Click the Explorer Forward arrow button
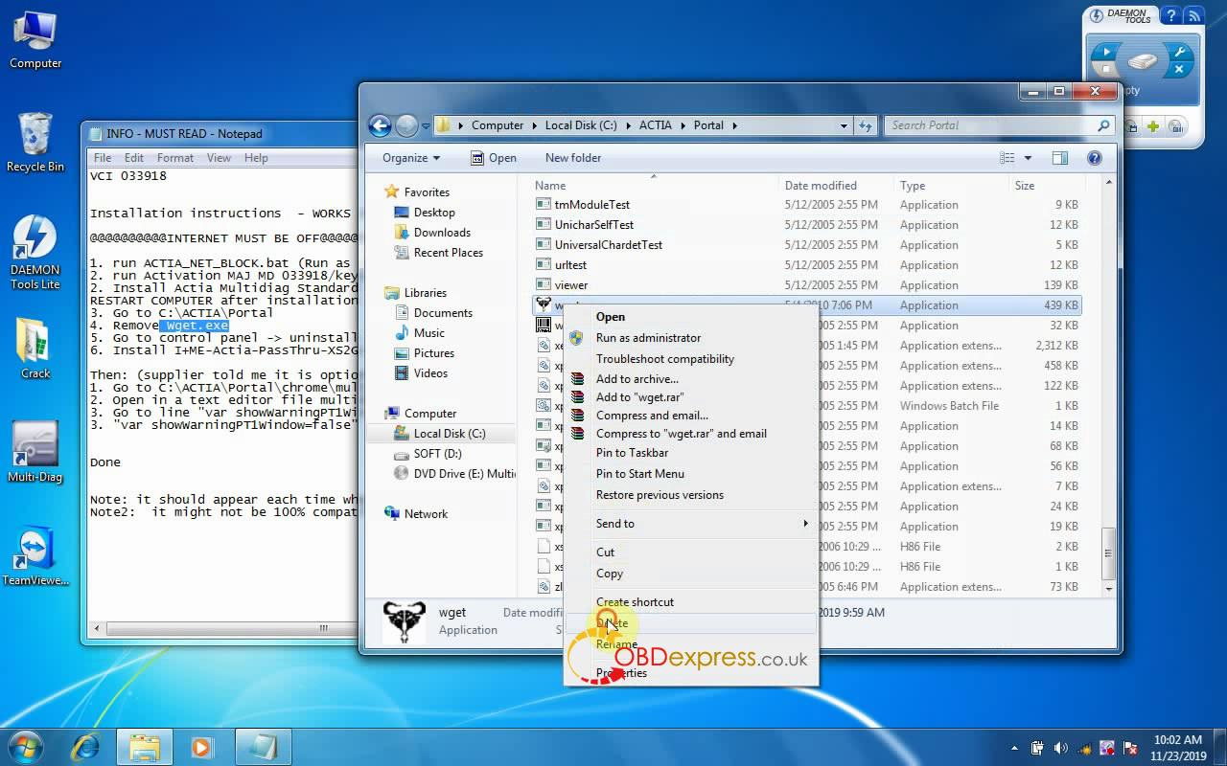1227x766 pixels. tap(406, 125)
